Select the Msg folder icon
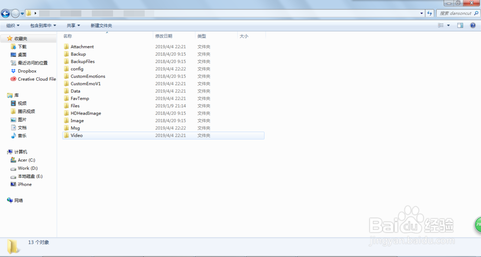 click(66, 128)
